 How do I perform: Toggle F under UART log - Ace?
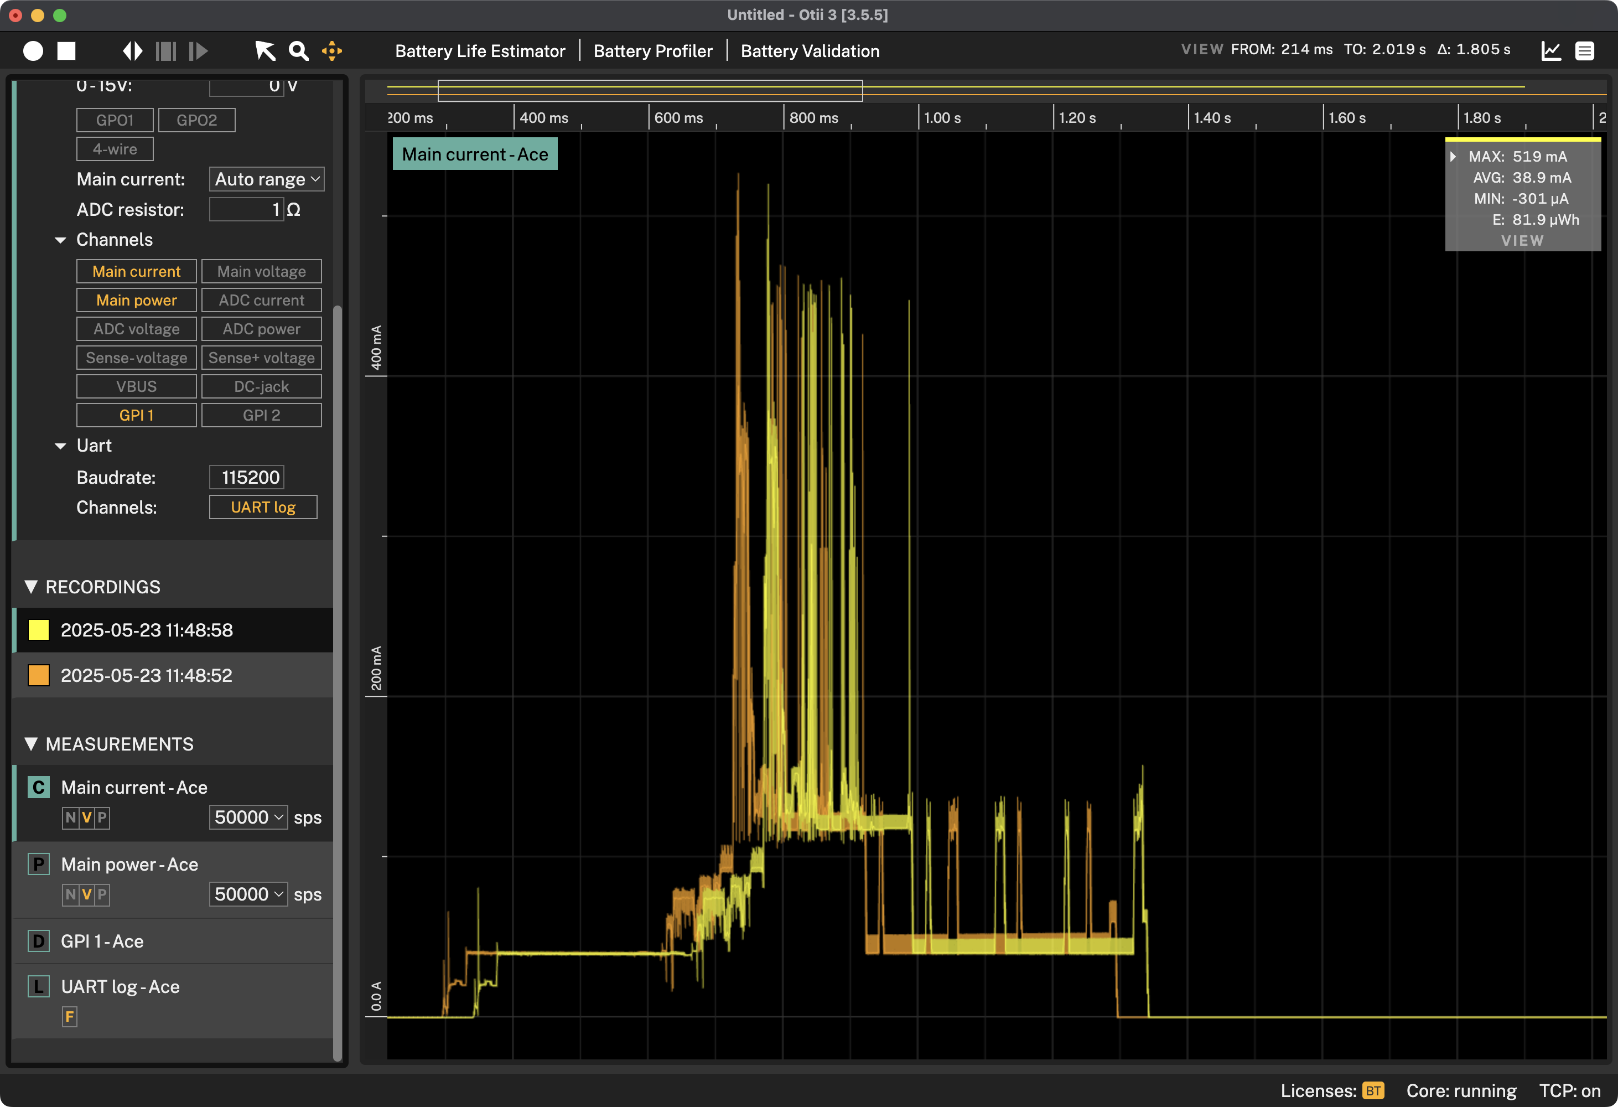pyautogui.click(x=70, y=1016)
